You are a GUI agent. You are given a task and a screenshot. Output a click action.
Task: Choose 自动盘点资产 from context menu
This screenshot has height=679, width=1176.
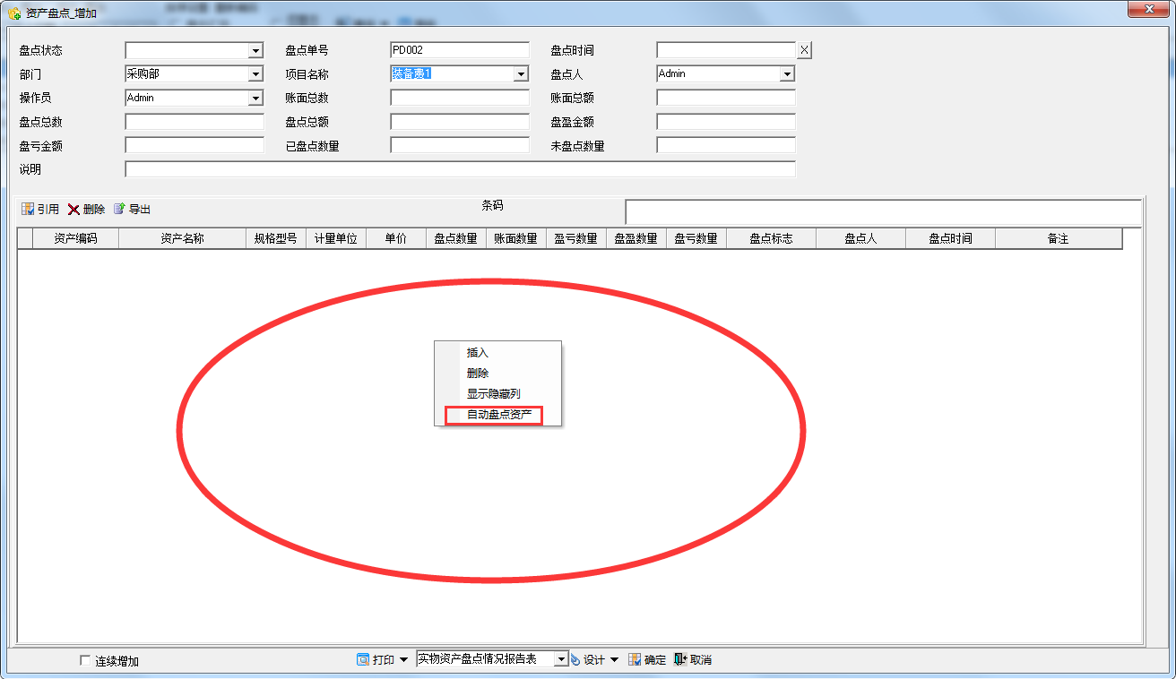499,415
